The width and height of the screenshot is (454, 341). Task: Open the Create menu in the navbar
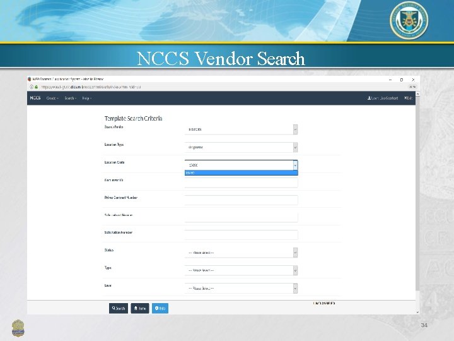click(52, 99)
